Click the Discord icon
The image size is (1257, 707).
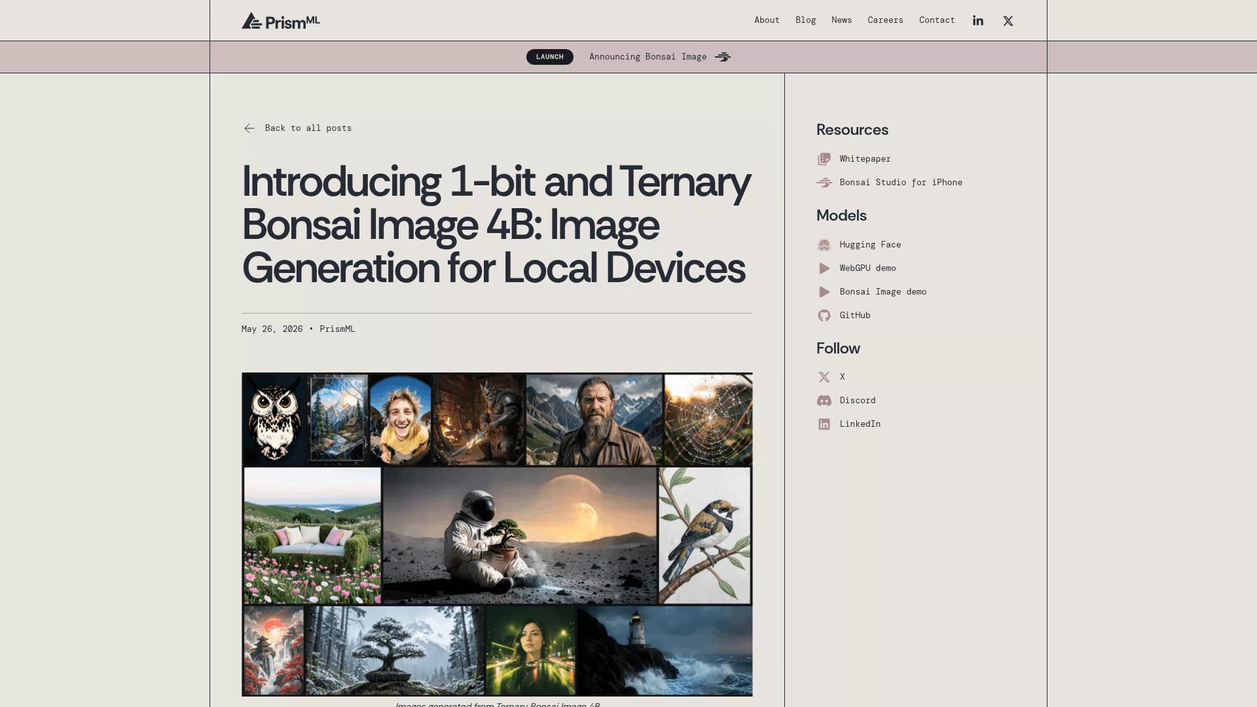point(824,401)
